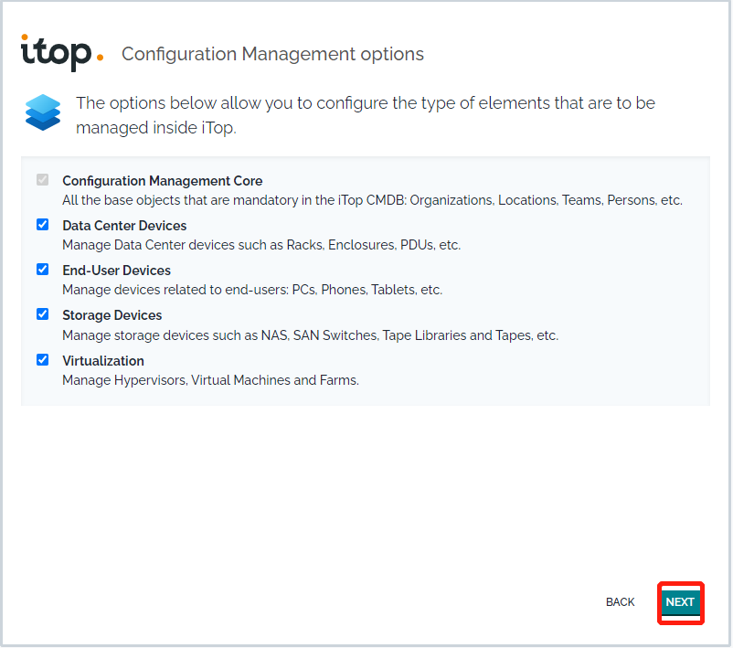Image resolution: width=733 pixels, height=648 pixels.
Task: Click the Data Center Devices label
Action: [x=124, y=226]
